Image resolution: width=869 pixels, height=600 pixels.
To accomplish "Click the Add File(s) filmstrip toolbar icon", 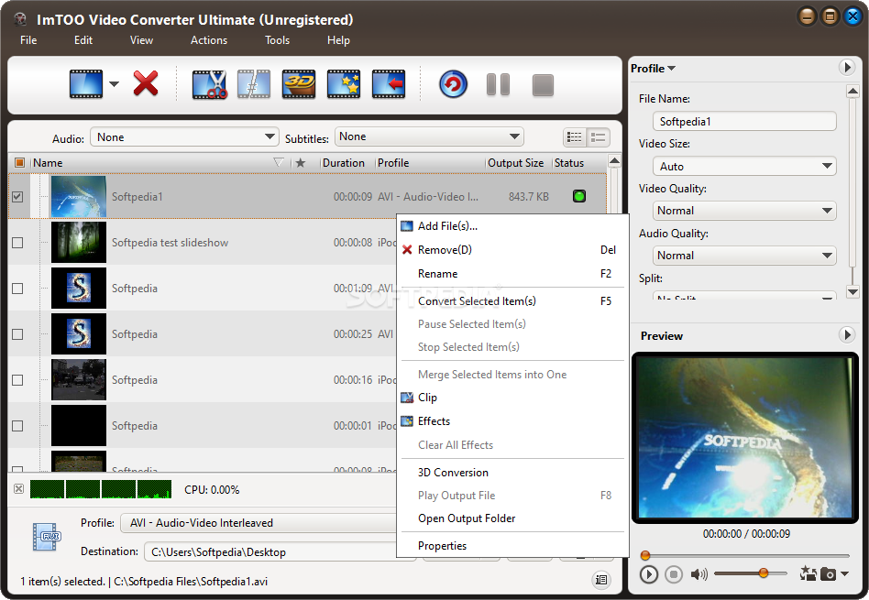I will point(86,84).
